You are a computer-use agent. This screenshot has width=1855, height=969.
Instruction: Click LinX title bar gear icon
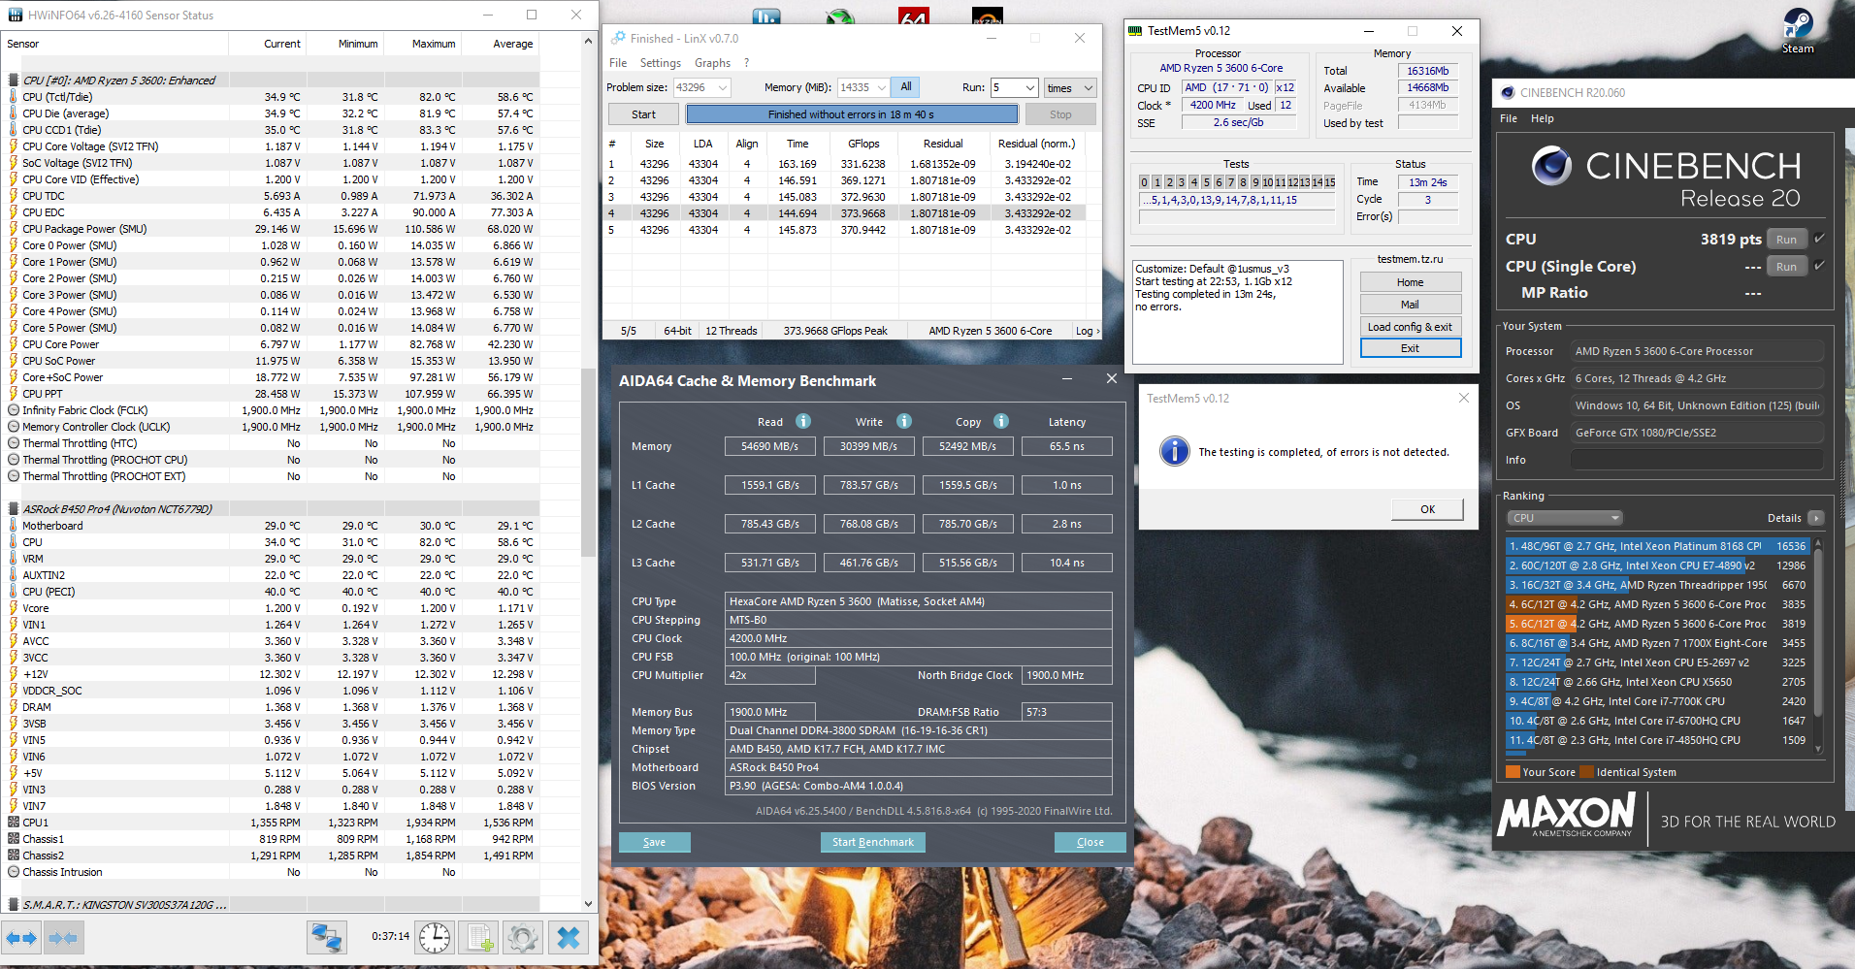coord(618,38)
